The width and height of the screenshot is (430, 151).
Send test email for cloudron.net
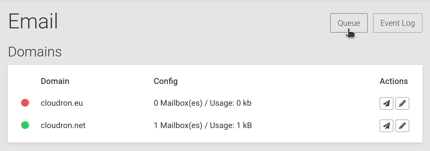pos(387,126)
